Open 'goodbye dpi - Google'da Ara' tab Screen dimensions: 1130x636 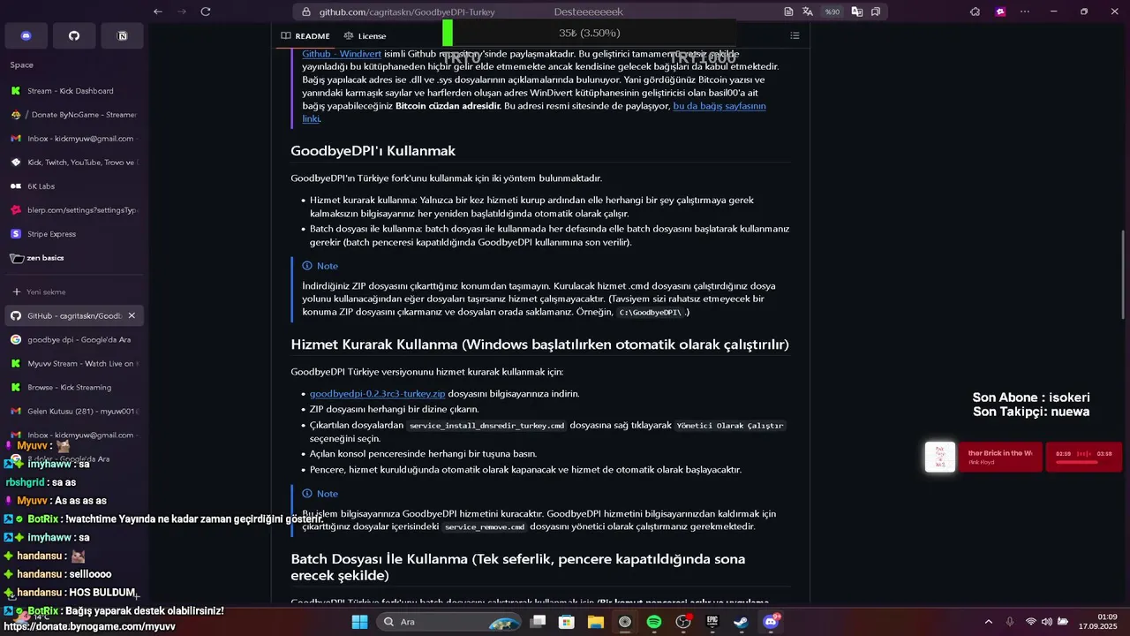tap(74, 339)
